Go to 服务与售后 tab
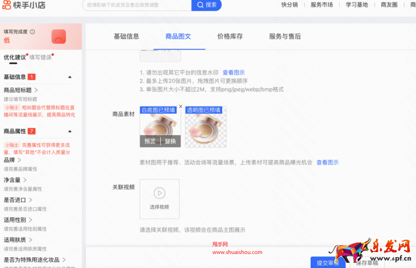The height and width of the screenshot is (268, 416). pos(285,36)
